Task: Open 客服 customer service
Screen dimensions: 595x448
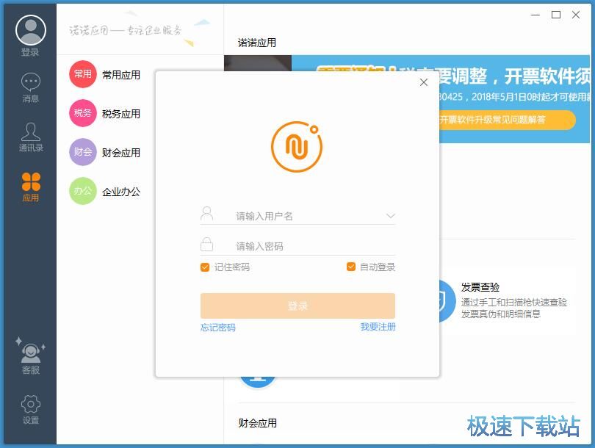Action: 30,355
